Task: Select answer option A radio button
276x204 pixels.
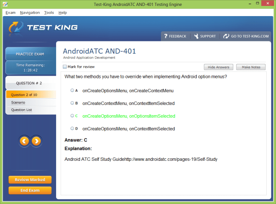Action: [72, 90]
